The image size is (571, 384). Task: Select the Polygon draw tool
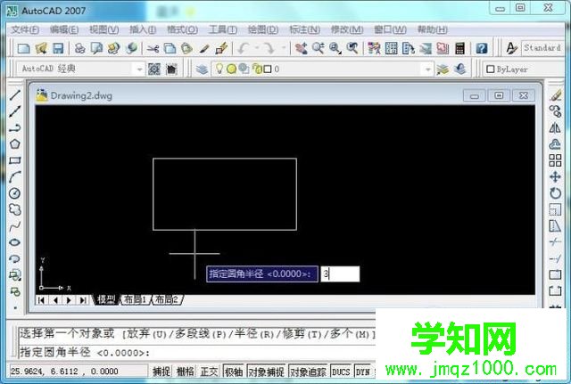click(14, 144)
